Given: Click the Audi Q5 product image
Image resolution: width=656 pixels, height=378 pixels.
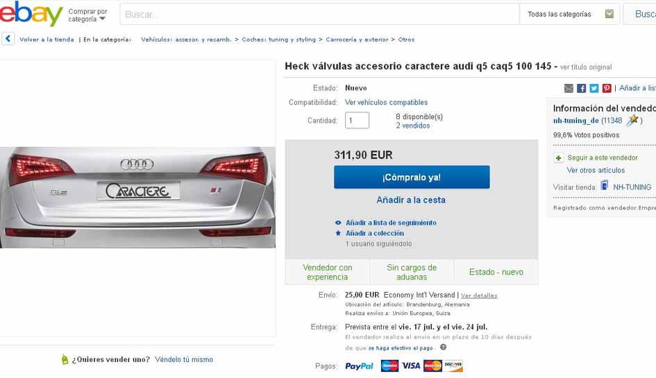Looking at the screenshot, I should point(137,198).
